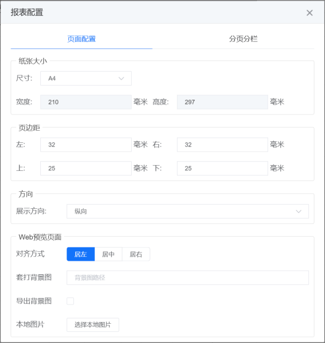Image resolution: width=325 pixels, height=343 pixels.
Task: Click the right margin 右 input field
Action: (x=222, y=145)
